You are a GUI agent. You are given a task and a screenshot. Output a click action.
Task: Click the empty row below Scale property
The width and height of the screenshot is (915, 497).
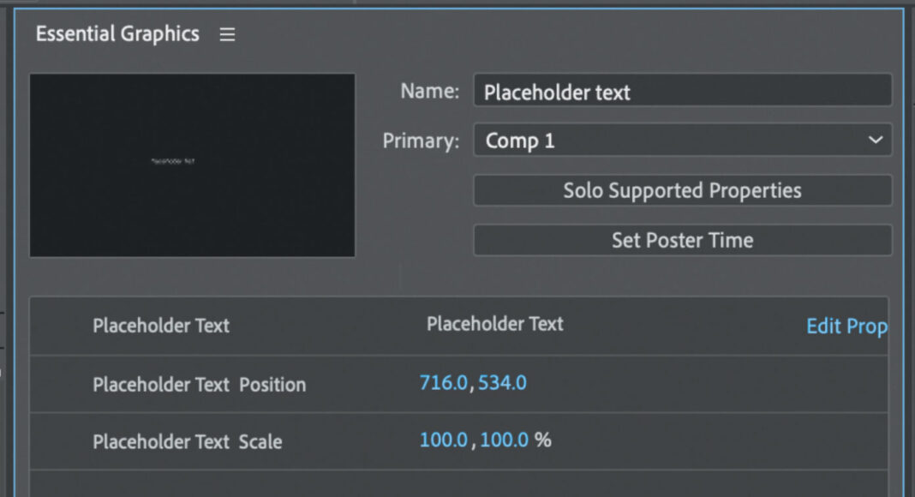coord(458,482)
